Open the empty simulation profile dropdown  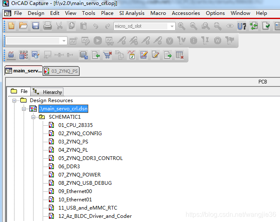pos(64,41)
